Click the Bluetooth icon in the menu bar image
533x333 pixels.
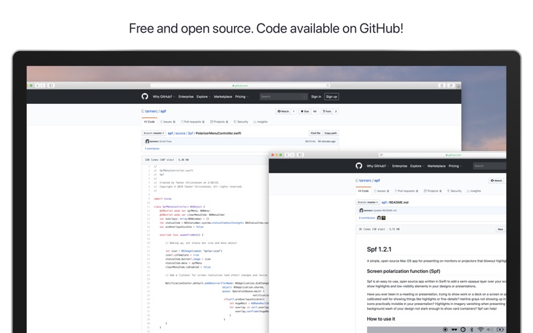[x=472, y=329]
